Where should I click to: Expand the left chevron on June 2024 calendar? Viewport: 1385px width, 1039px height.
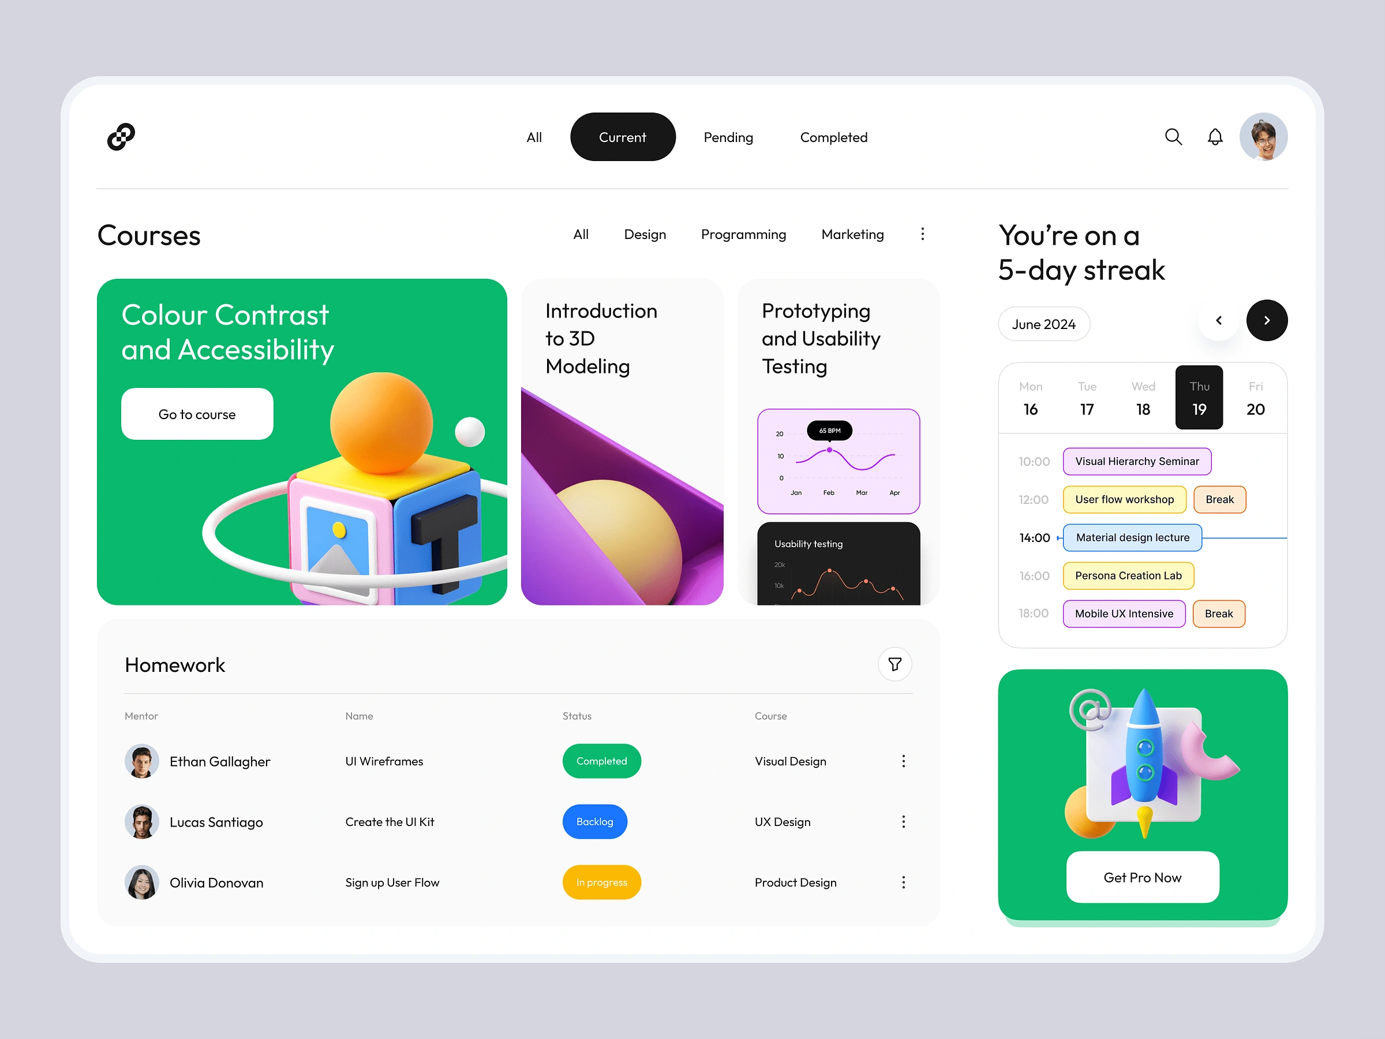point(1218,321)
